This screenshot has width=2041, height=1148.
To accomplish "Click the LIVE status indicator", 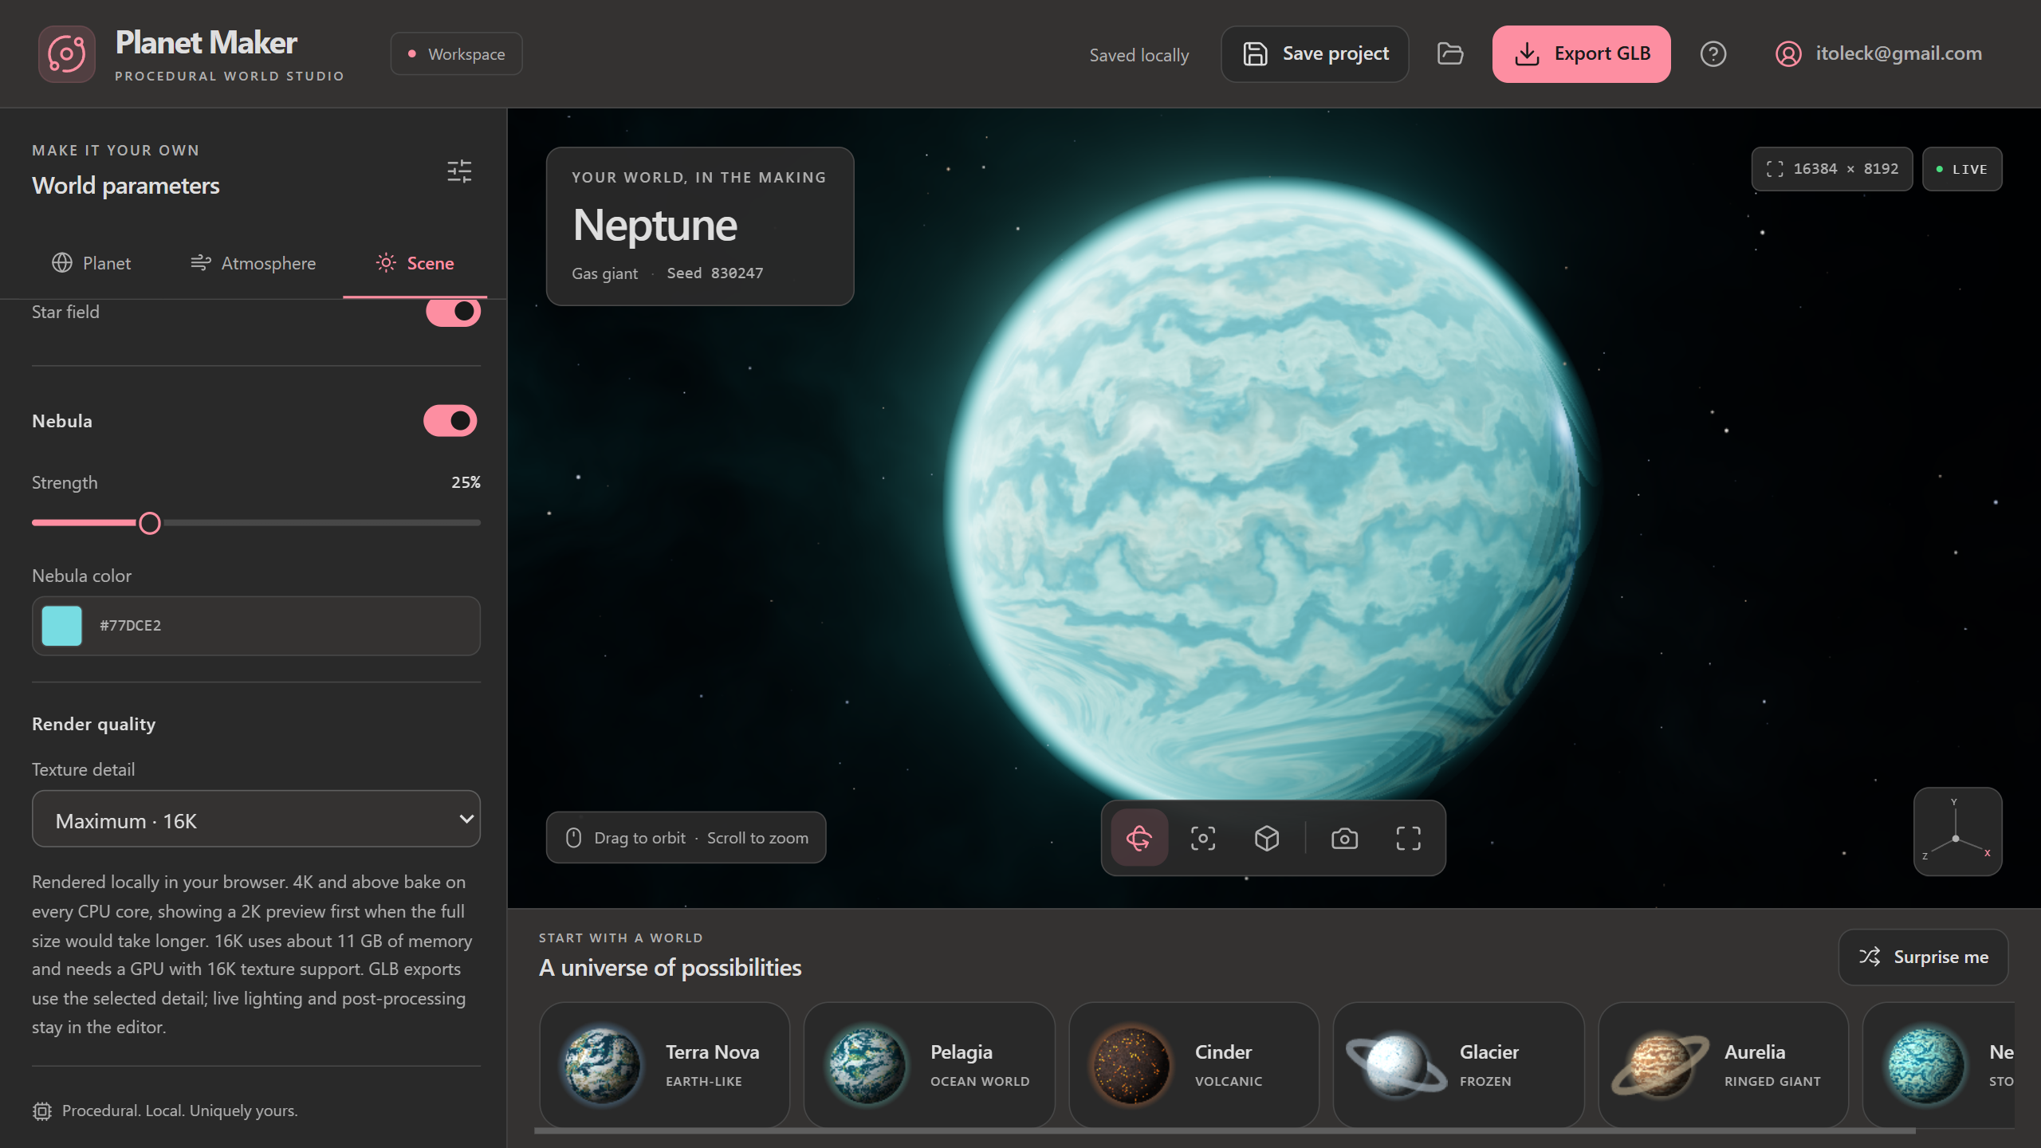I will tap(1962, 169).
